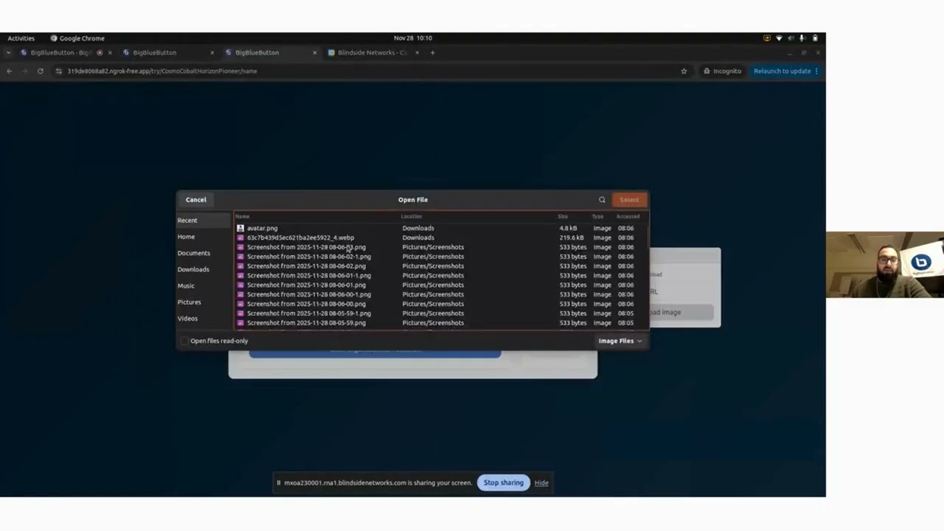This screenshot has width=944, height=531.
Task: Click the 4.8 kB size cell
Action: [x=568, y=228]
